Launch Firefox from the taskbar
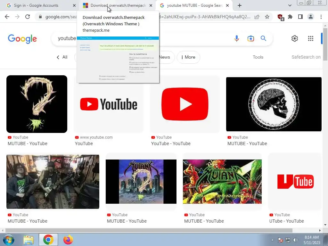 click(68, 240)
